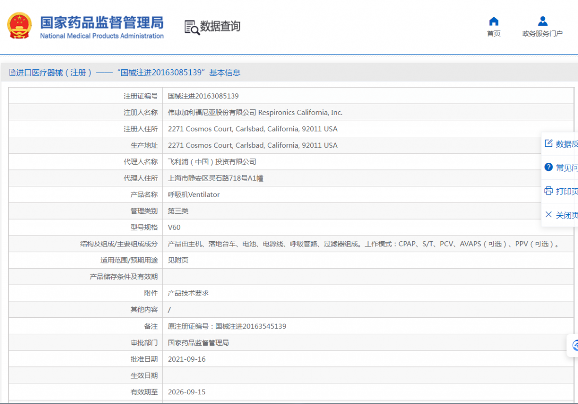This screenshot has width=578, height=404.
Task: Click 首页 label in header
Action: [494, 34]
